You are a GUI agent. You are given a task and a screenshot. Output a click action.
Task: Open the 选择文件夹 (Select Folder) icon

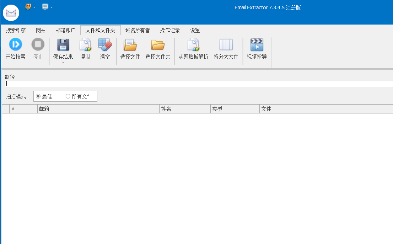[158, 44]
